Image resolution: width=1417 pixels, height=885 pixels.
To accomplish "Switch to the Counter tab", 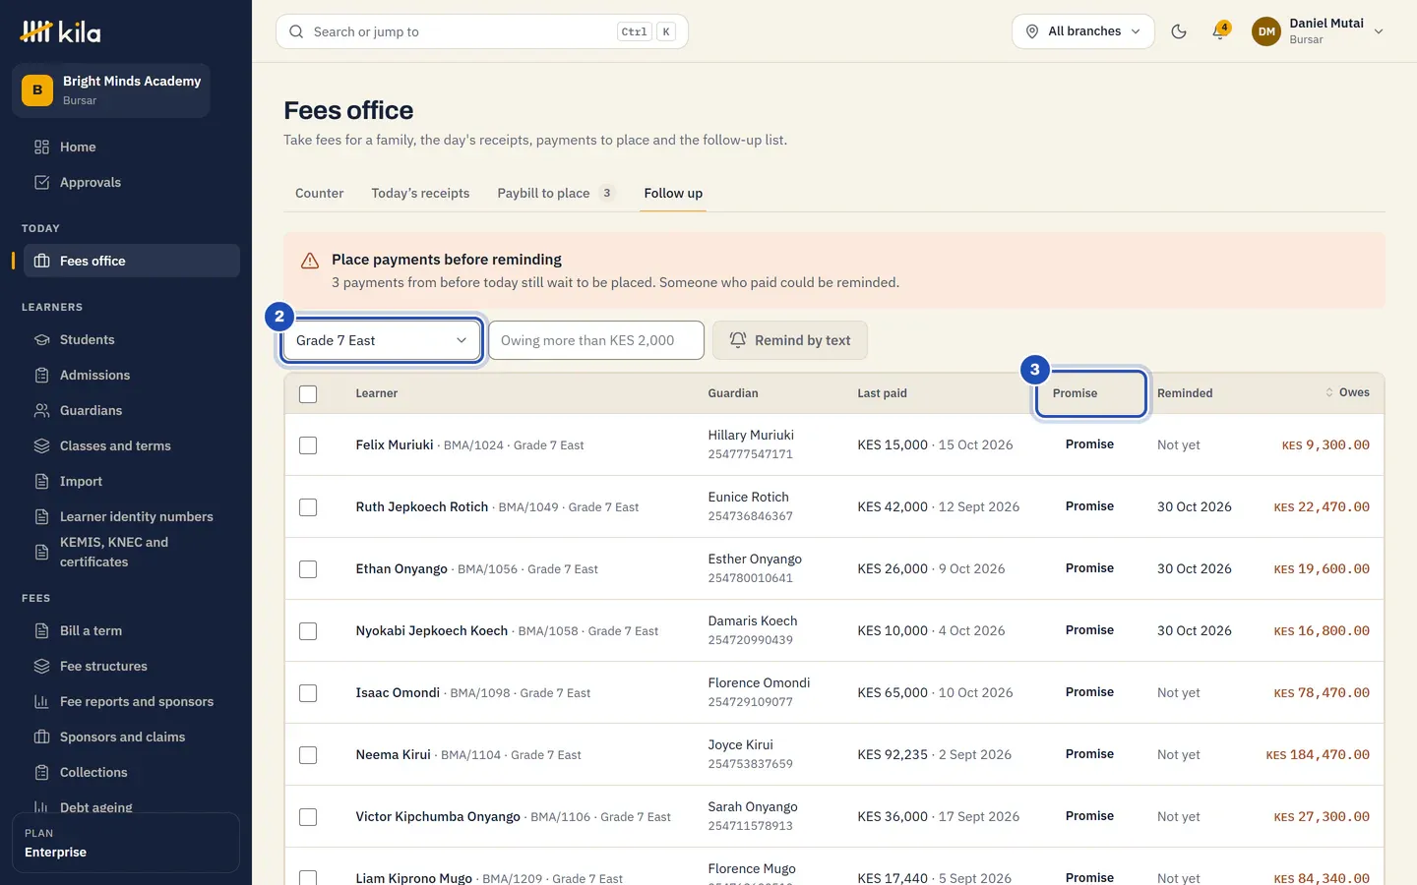I will pyautogui.click(x=320, y=193).
